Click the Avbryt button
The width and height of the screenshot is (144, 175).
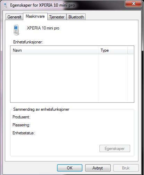coord(98,168)
